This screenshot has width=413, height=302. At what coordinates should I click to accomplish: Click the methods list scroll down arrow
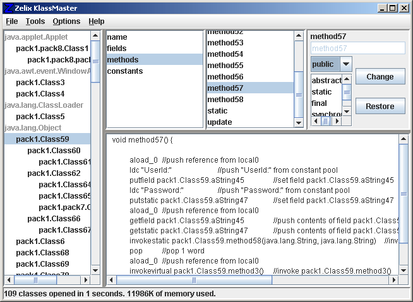pos(299,122)
